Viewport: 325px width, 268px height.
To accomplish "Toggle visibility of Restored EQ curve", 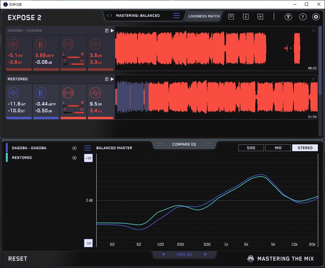I will coord(74,158).
